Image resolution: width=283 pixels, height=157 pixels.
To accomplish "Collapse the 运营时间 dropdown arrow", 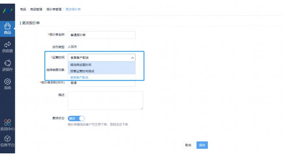I will 133,58.
